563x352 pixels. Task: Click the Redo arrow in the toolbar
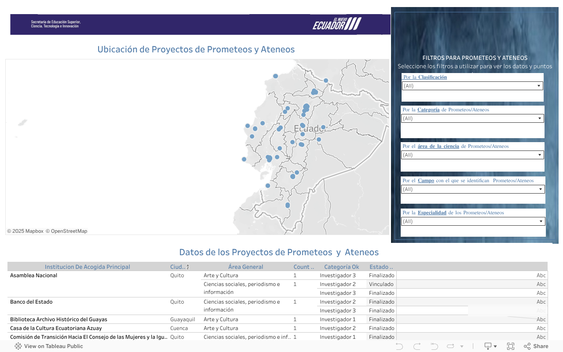pyautogui.click(x=417, y=346)
